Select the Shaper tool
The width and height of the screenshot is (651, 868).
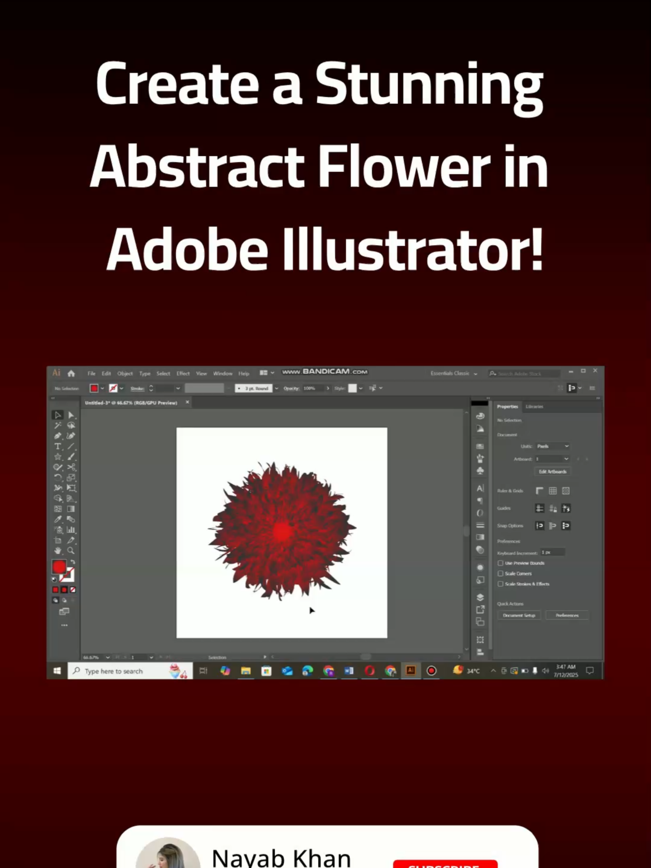tap(58, 467)
